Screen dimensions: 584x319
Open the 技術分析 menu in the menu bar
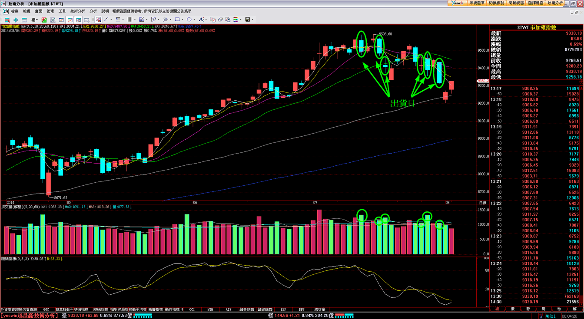point(78,11)
